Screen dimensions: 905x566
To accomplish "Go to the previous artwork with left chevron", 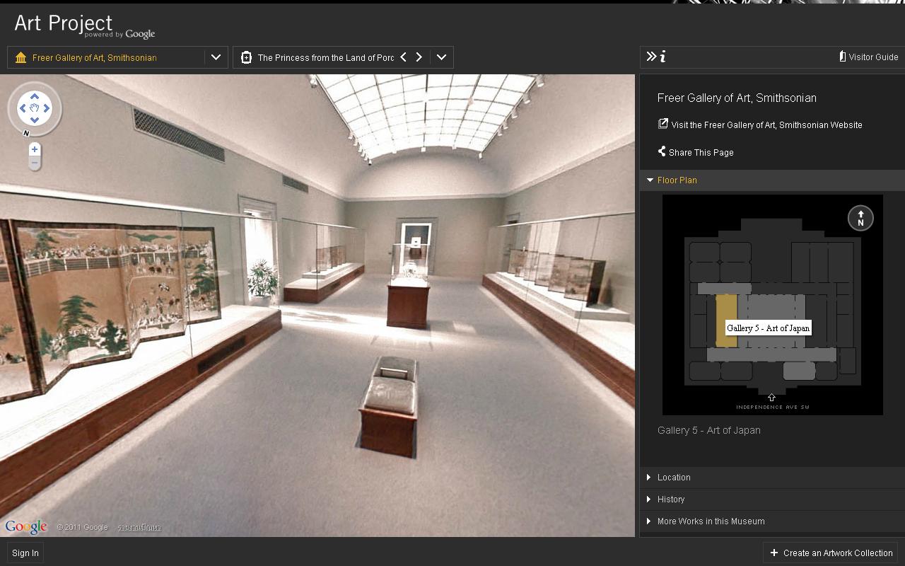I will pos(403,57).
